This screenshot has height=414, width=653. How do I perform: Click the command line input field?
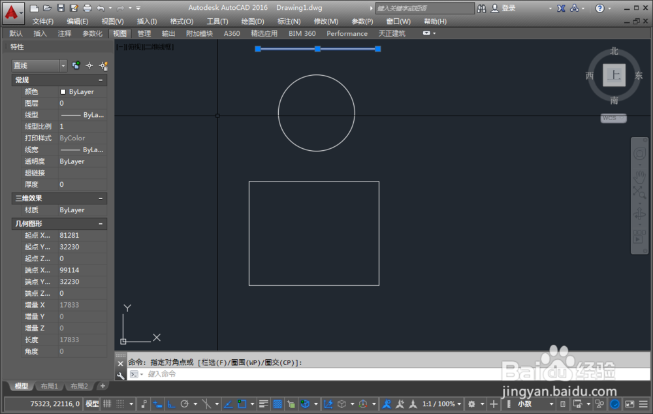387,374
